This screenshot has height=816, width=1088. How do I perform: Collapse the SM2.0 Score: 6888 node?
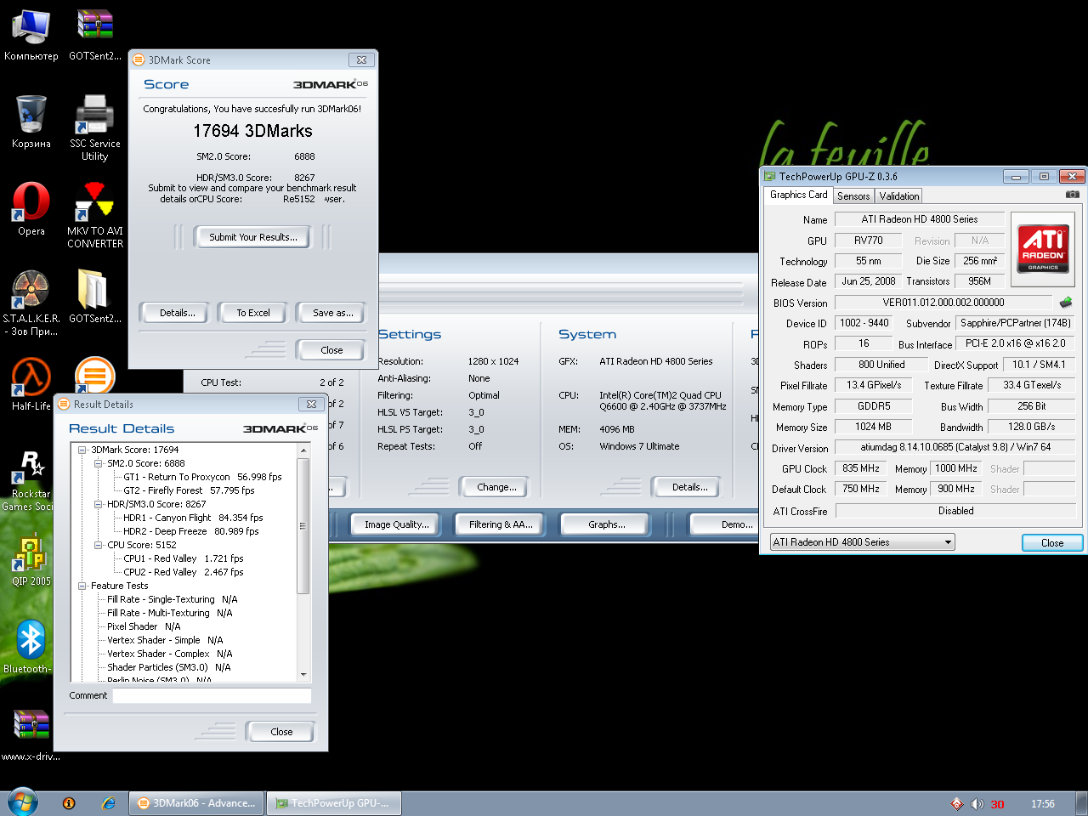point(99,463)
